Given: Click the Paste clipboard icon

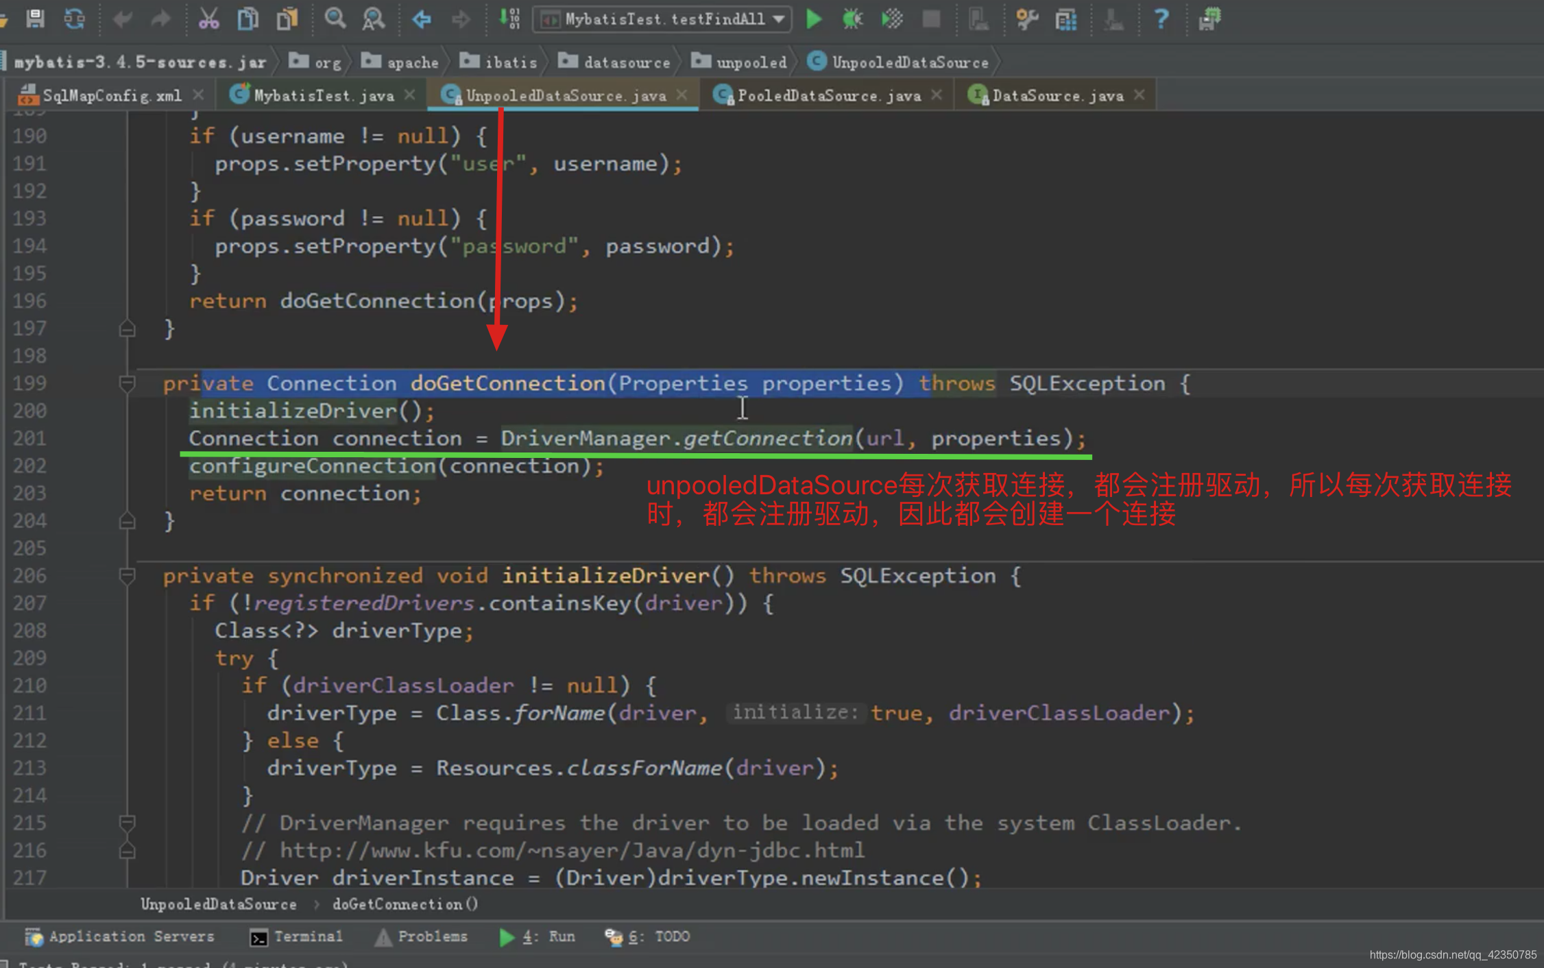Looking at the screenshot, I should pyautogui.click(x=287, y=19).
